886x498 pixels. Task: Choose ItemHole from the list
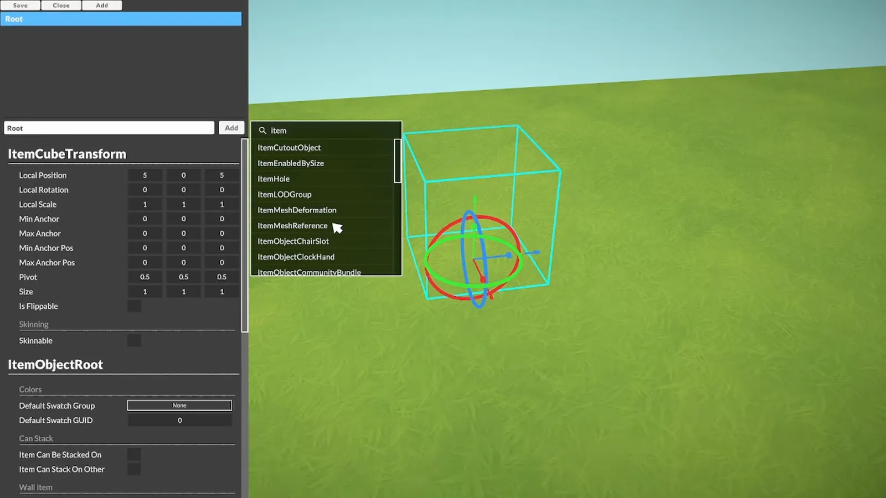coord(274,179)
